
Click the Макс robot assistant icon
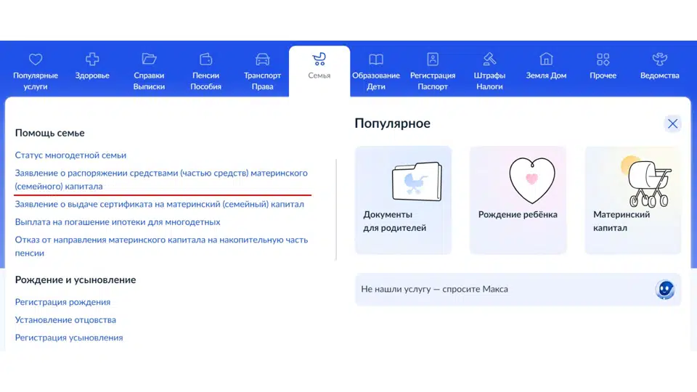[665, 290]
